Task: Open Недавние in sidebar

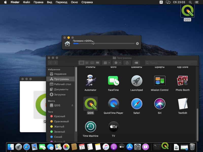Action: 60,74
